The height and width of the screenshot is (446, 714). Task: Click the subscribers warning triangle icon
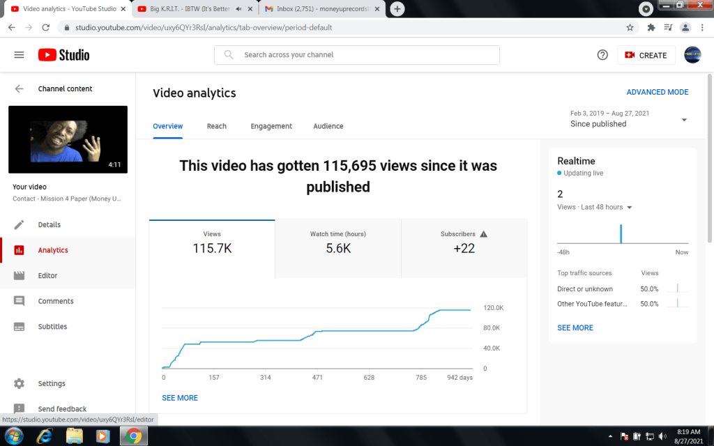point(484,234)
